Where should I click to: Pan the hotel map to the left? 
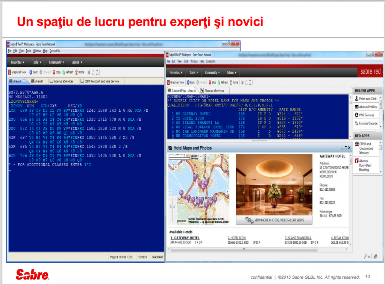point(170,191)
